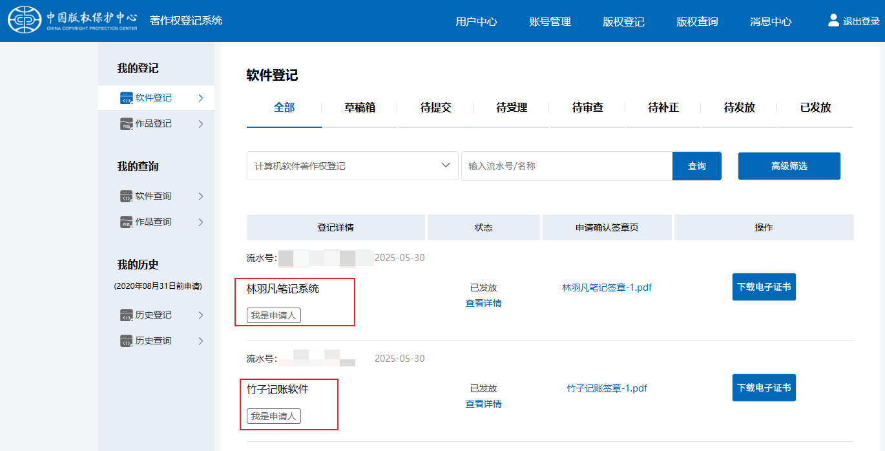Switch to the 待补正 tab
The width and height of the screenshot is (885, 451).
click(x=663, y=108)
